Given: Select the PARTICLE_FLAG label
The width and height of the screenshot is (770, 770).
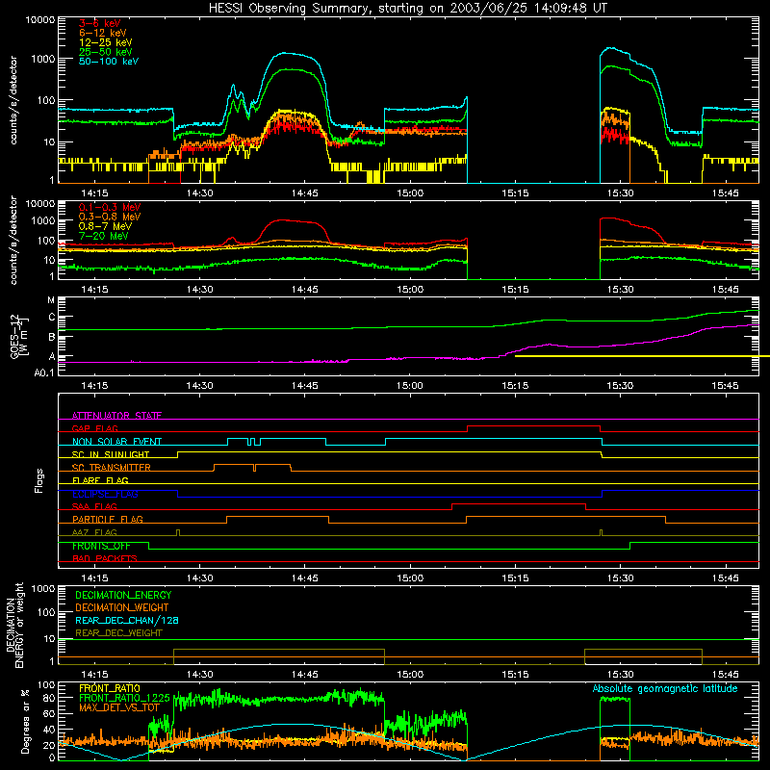Looking at the screenshot, I should (108, 519).
